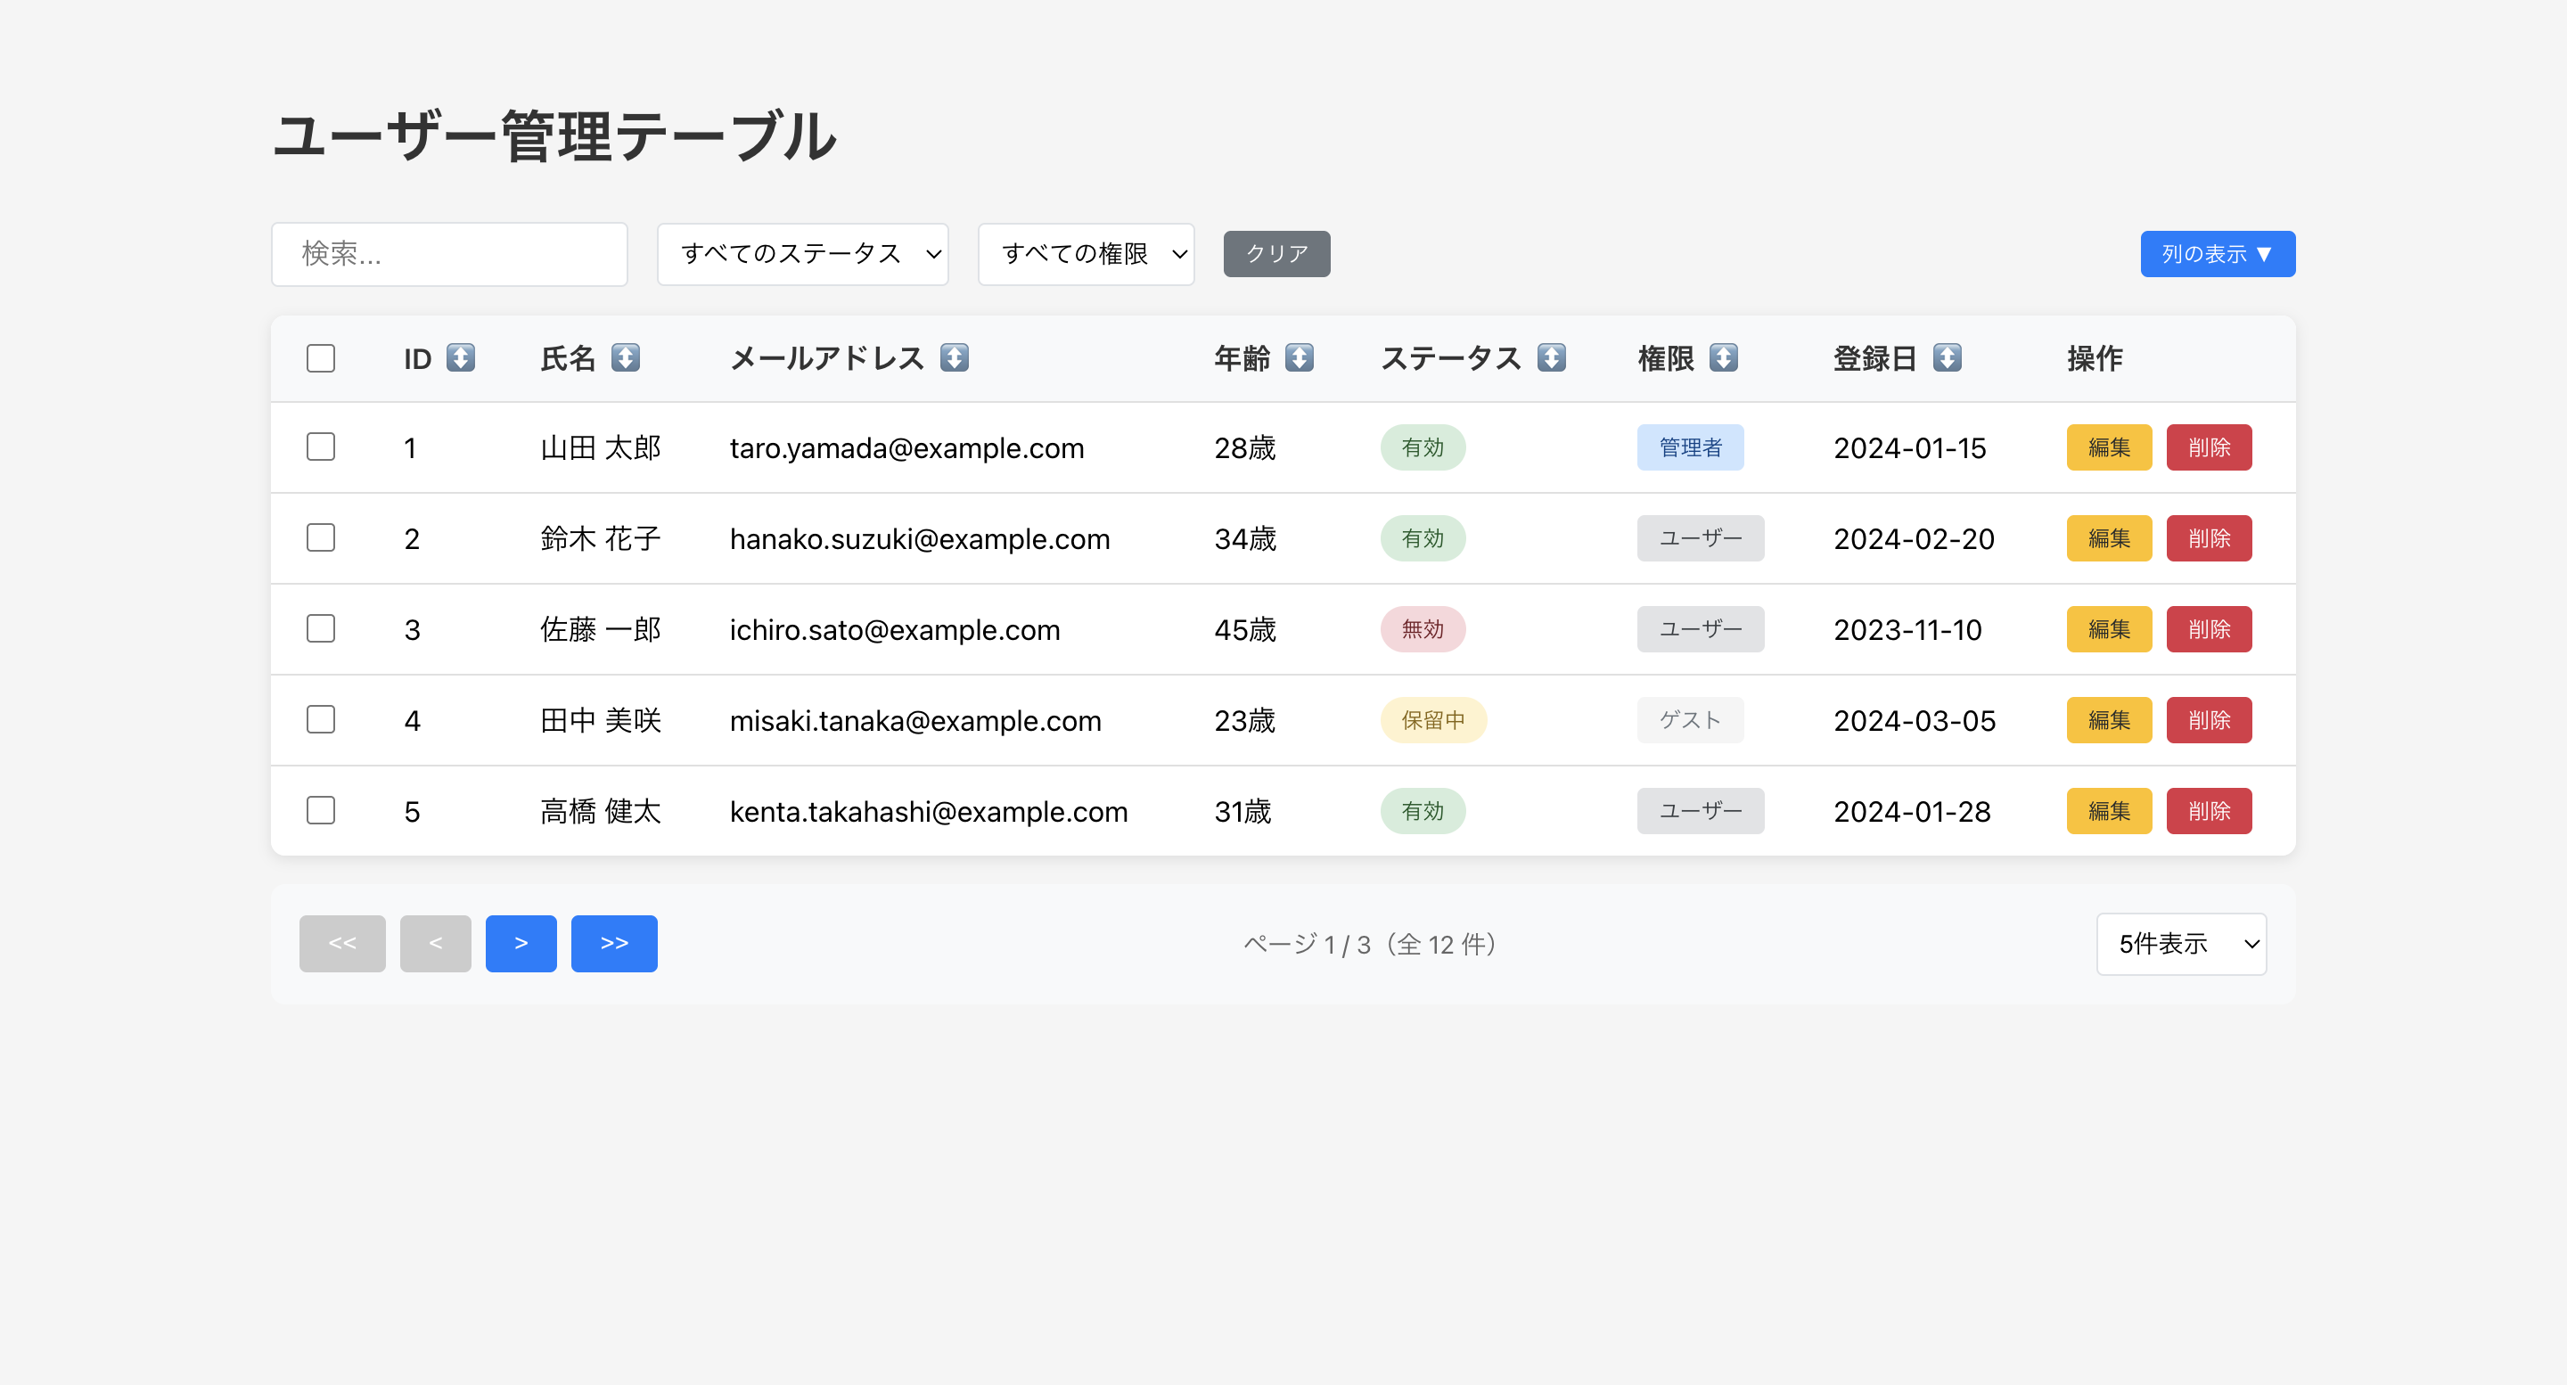Focus the 検索 search input field

(448, 254)
